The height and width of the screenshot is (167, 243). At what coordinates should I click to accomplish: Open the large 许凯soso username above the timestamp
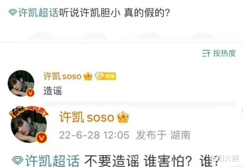point(87,117)
